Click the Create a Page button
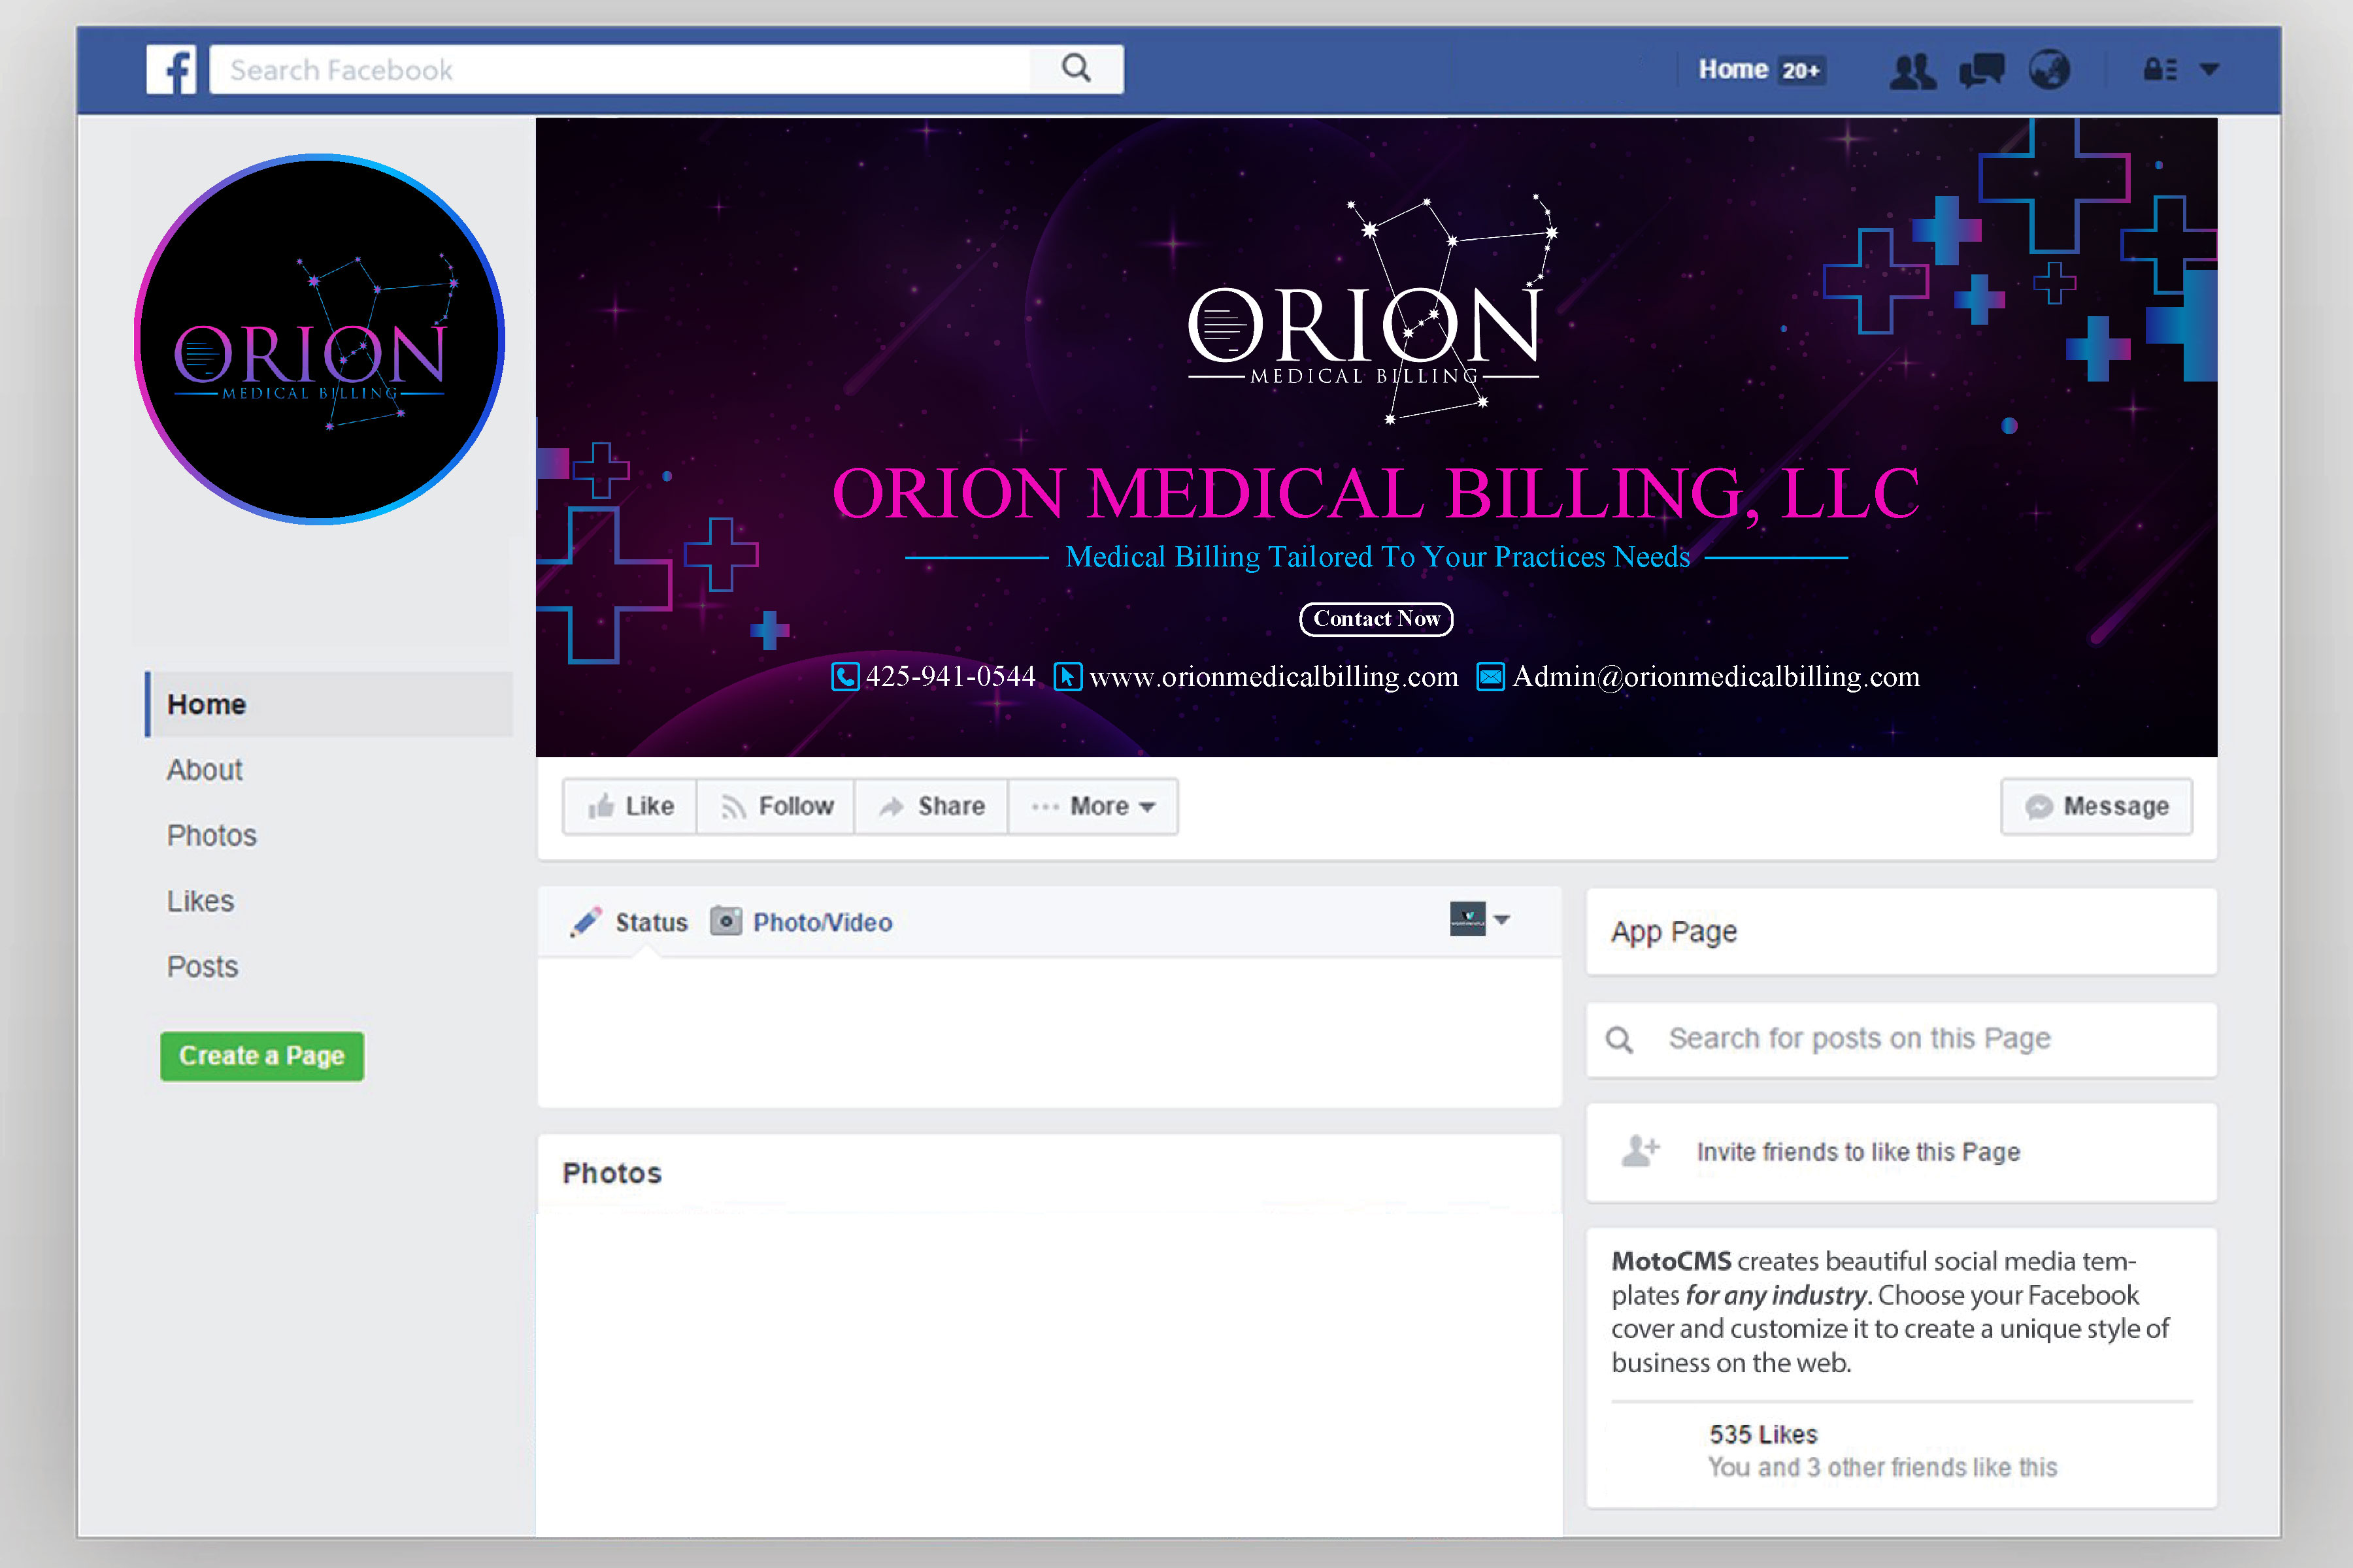Image resolution: width=2353 pixels, height=1568 pixels. (262, 1056)
